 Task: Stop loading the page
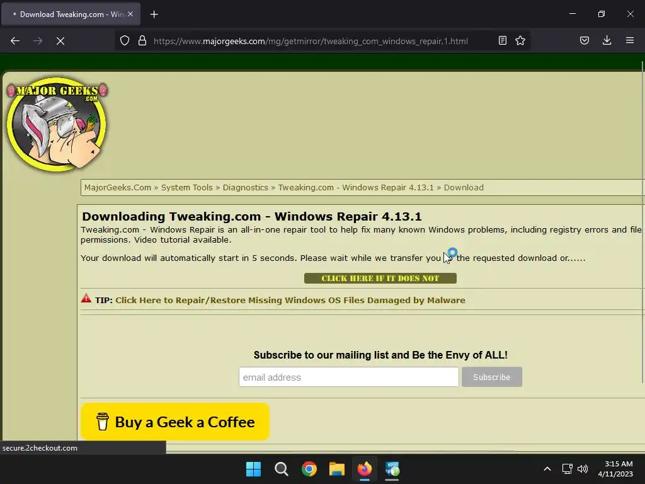click(x=60, y=41)
